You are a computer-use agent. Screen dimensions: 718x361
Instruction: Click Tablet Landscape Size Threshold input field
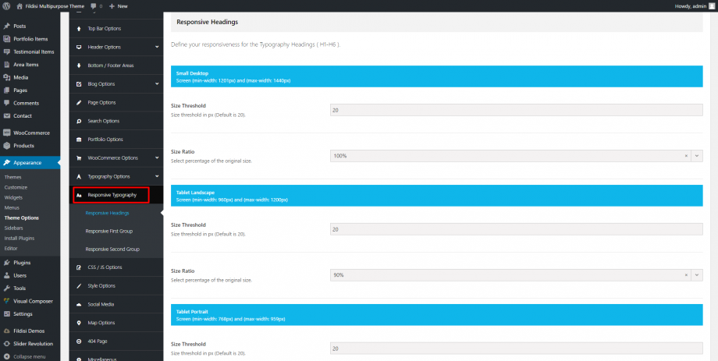516,229
